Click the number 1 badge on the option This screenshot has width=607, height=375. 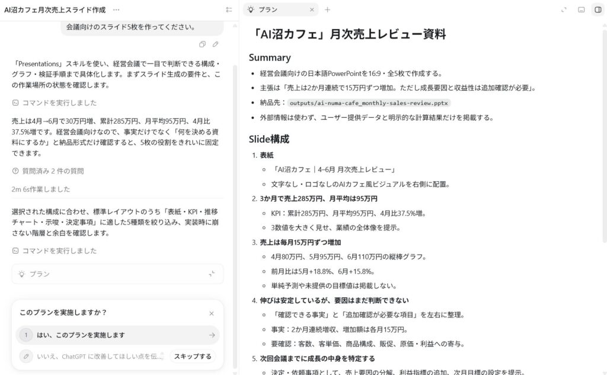click(x=26, y=335)
